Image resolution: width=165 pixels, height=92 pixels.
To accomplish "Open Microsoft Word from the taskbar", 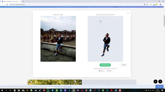I will point(116,90).
